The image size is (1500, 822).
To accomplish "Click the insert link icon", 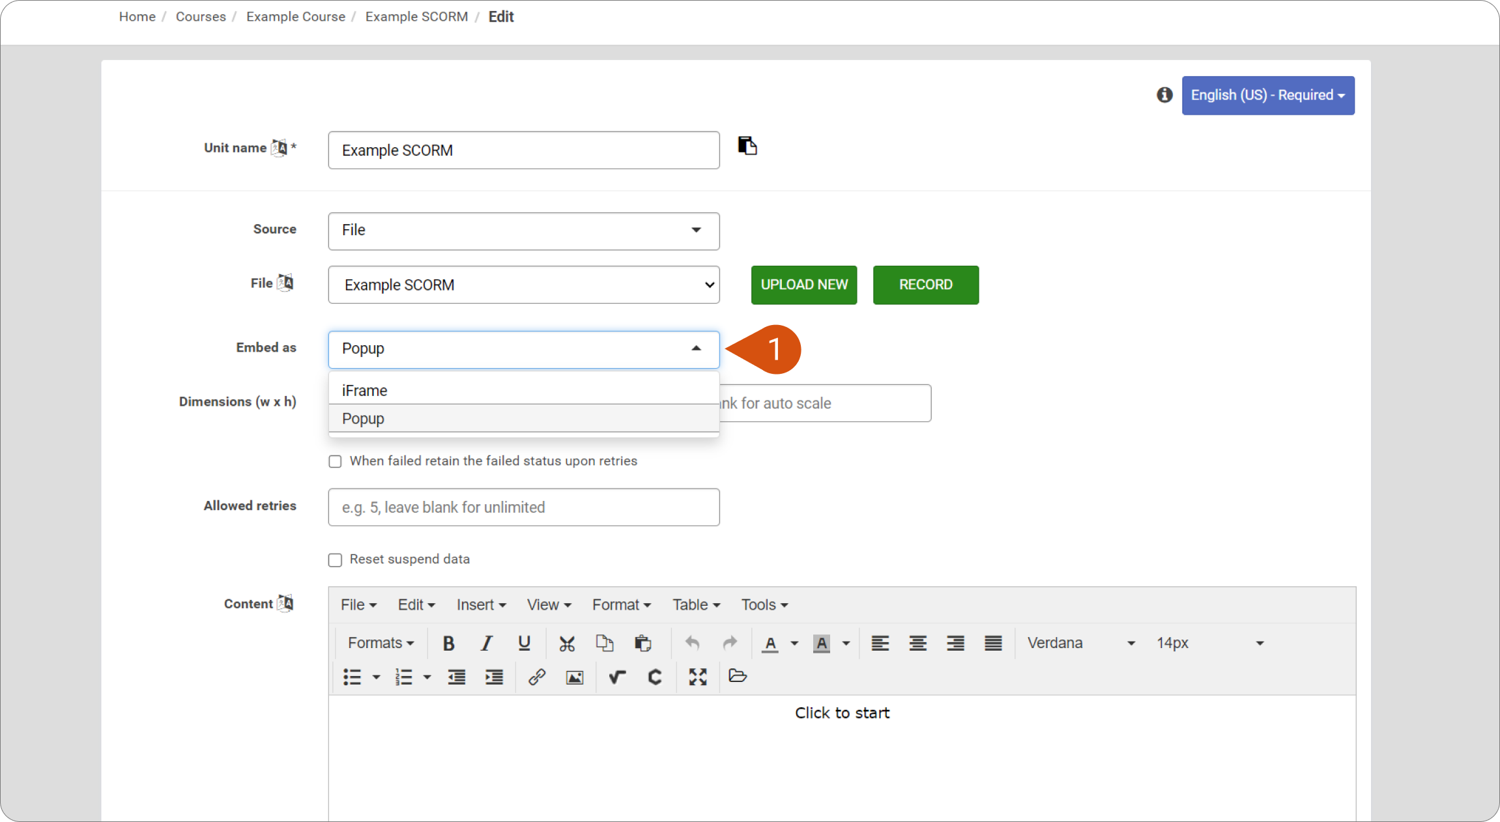I will point(537,677).
